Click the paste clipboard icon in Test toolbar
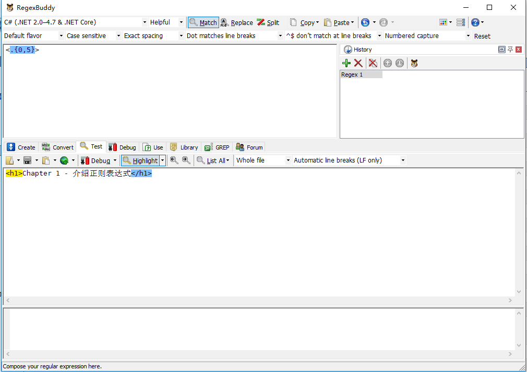The image size is (527, 372). [46, 160]
